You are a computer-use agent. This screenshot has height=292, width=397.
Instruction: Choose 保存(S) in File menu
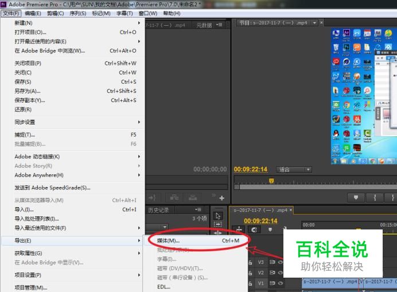click(72, 82)
